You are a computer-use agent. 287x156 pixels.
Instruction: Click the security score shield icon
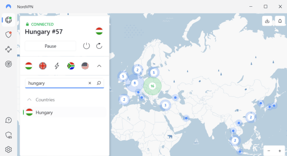[8, 135]
